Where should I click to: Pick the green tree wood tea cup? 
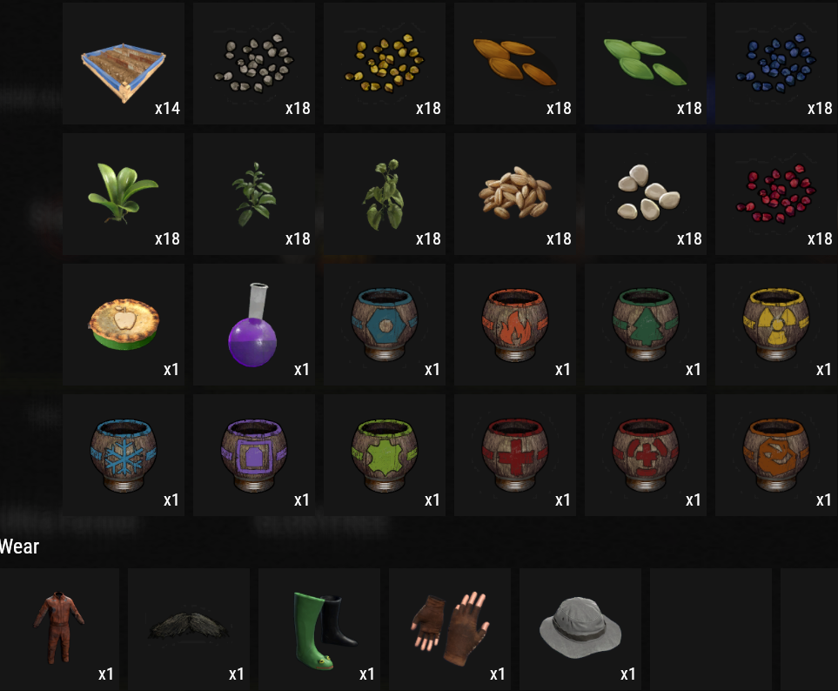(646, 325)
